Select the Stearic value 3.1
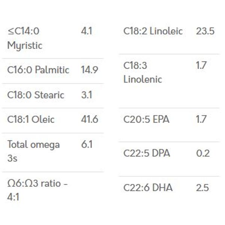 pos(87,95)
